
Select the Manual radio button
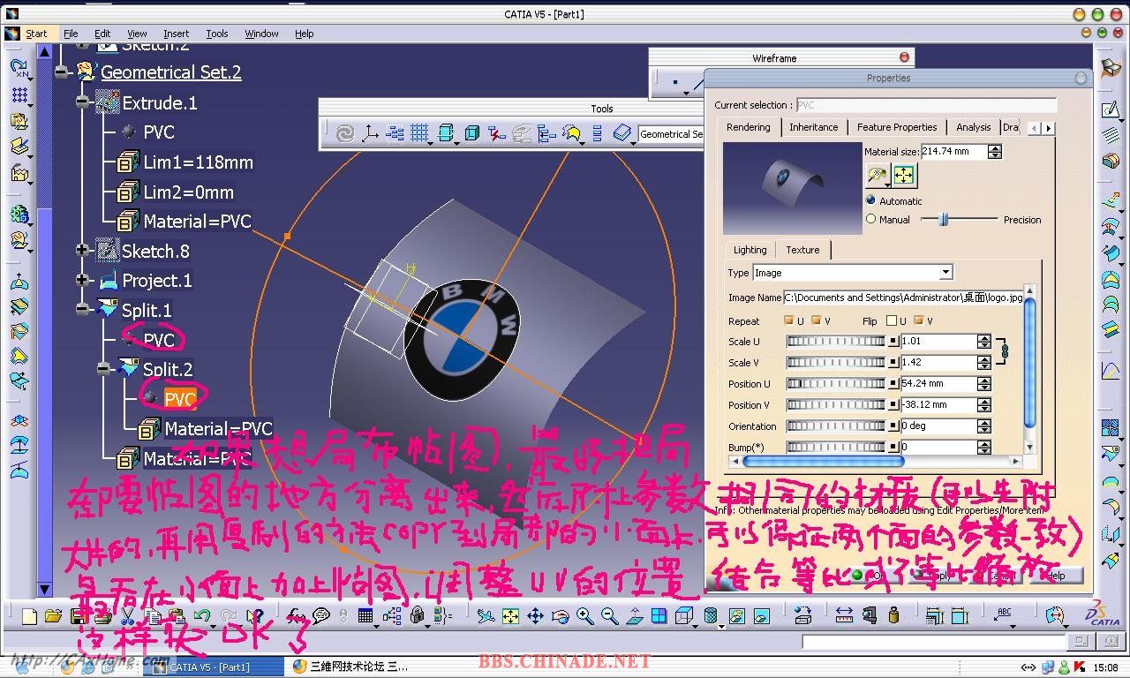(x=870, y=219)
